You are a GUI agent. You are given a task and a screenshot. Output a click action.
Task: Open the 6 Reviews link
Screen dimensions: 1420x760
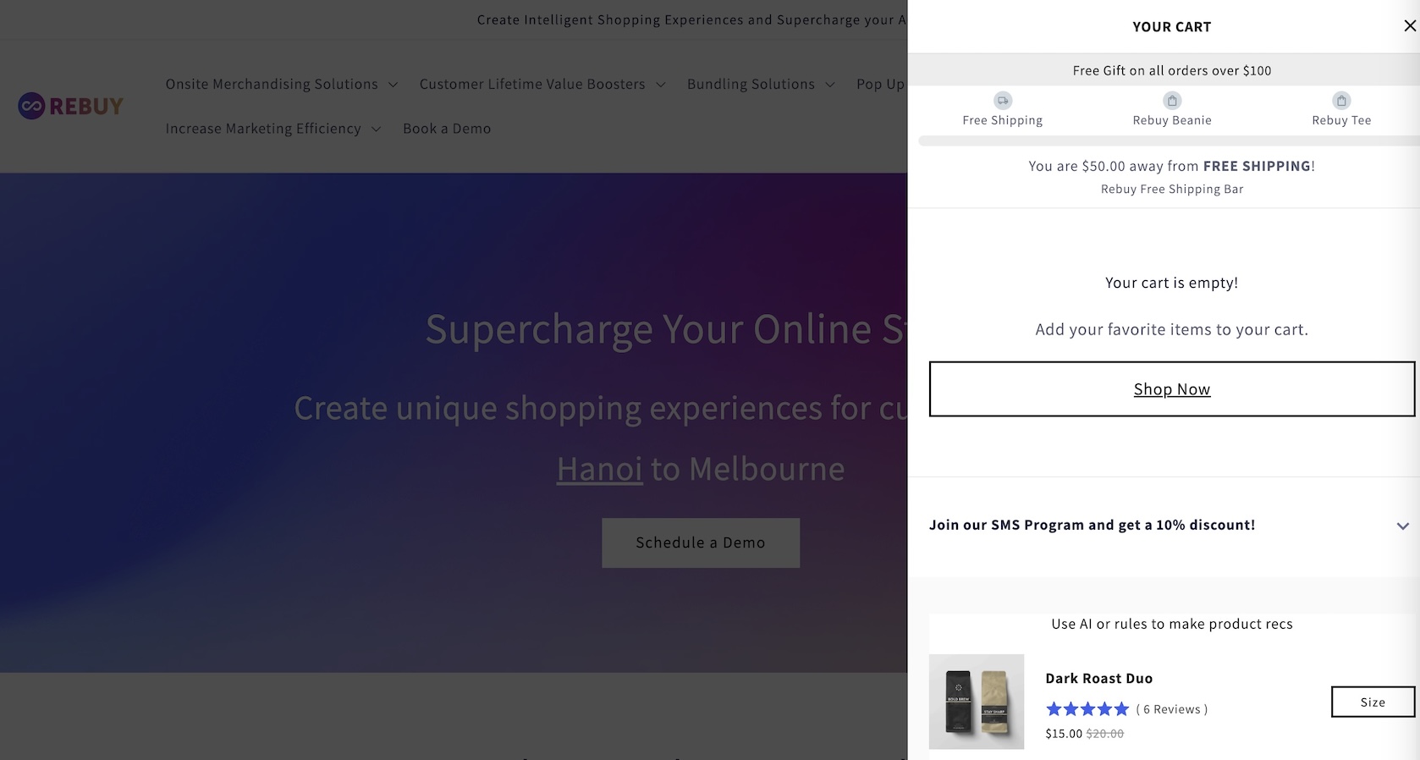(1172, 709)
